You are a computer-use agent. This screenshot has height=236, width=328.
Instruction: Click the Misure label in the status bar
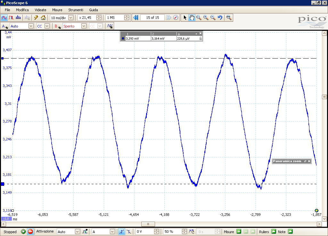click(x=229, y=232)
